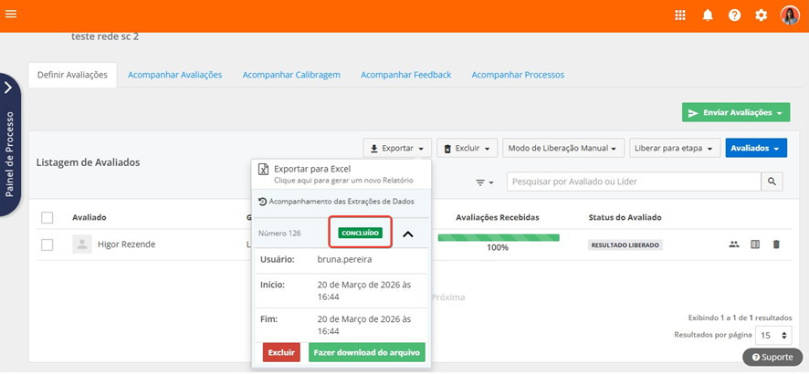Open the apps grid icon

[680, 16]
